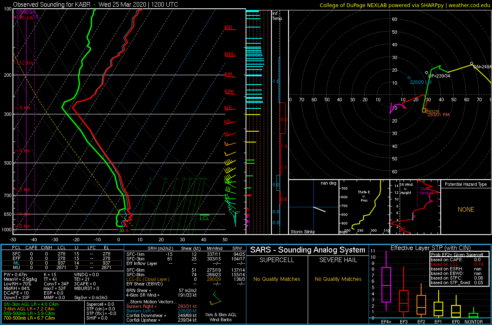The width and height of the screenshot is (492, 325).
Task: Click 'No Quality Matches' under SUPERCELL
Action: 277,279
